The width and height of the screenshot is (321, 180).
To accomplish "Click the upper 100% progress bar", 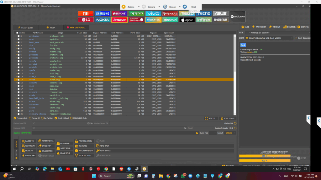I will 265,156.
